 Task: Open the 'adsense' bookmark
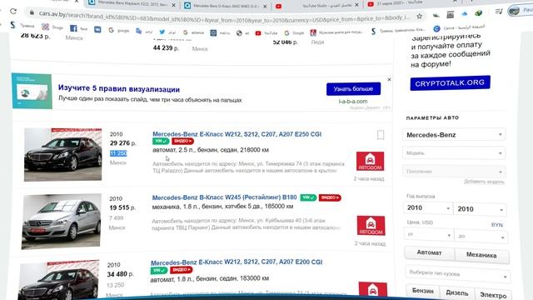[193, 32]
